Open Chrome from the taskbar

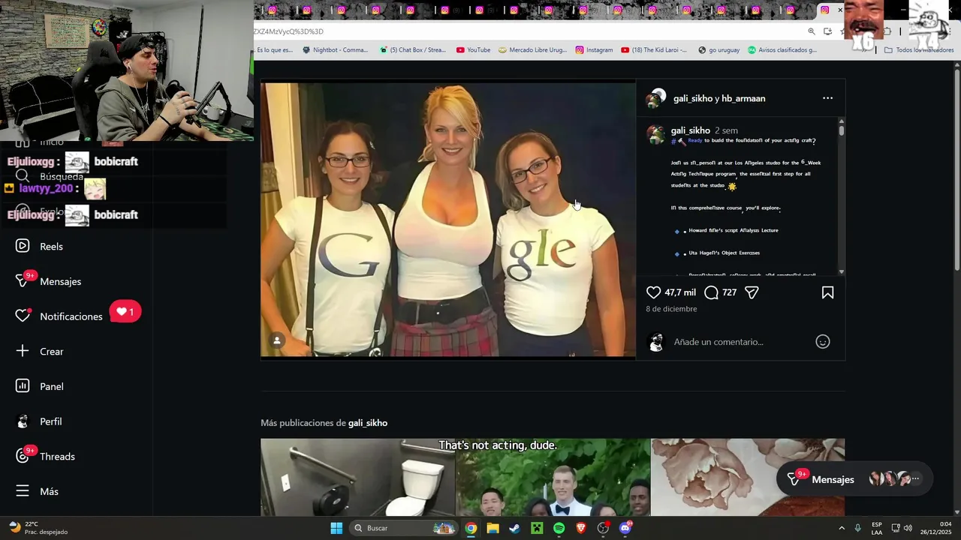(471, 528)
